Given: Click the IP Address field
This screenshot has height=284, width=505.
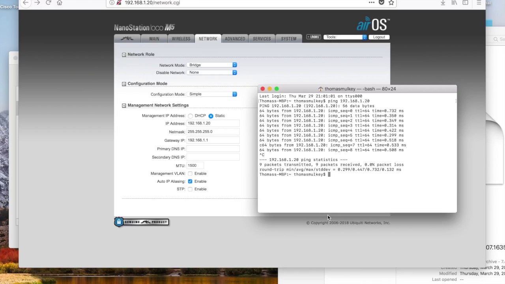Looking at the screenshot, I should 213,123.
